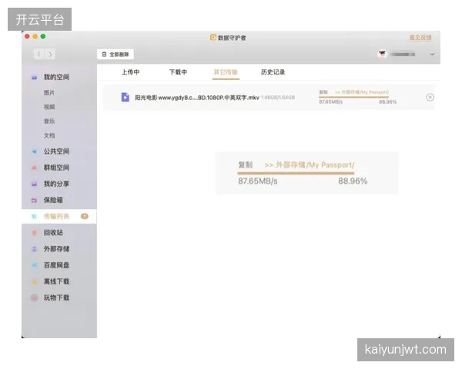This screenshot has width=462, height=369.
Task: Click the 传输列表 sidebar icon
Action: (34, 217)
